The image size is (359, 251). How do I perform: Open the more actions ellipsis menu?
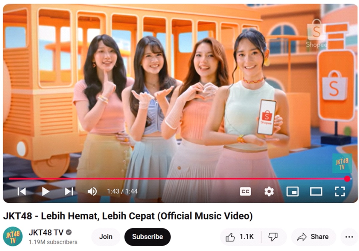pyautogui.click(x=349, y=237)
